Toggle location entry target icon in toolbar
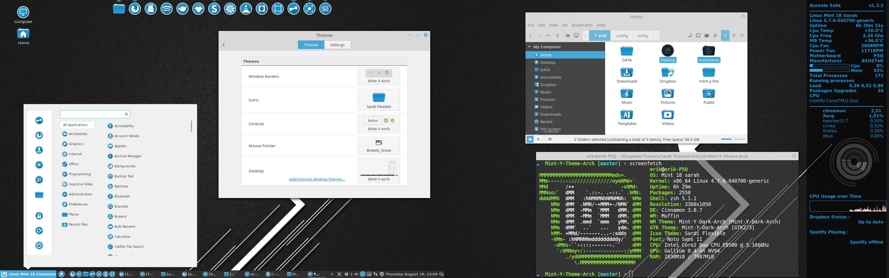The image size is (889, 278). coord(715,35)
